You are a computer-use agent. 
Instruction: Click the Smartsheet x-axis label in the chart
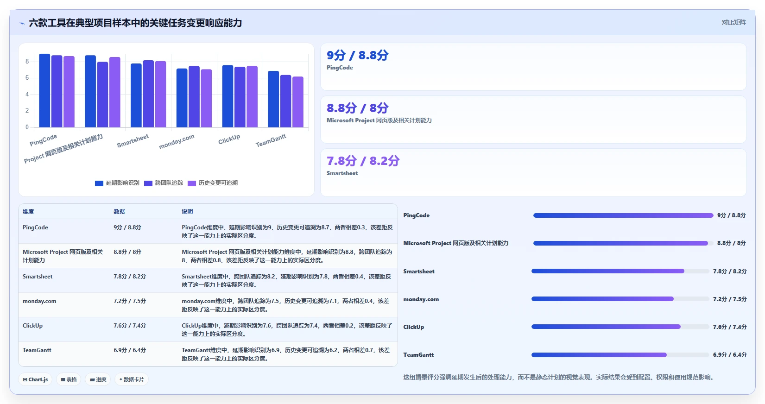coord(133,141)
